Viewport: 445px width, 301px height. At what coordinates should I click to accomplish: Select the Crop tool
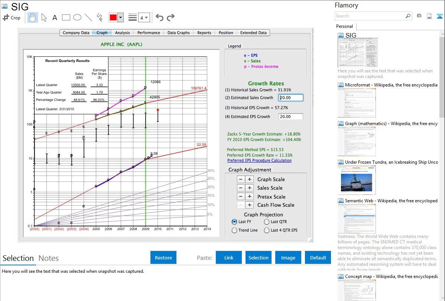coord(12,17)
